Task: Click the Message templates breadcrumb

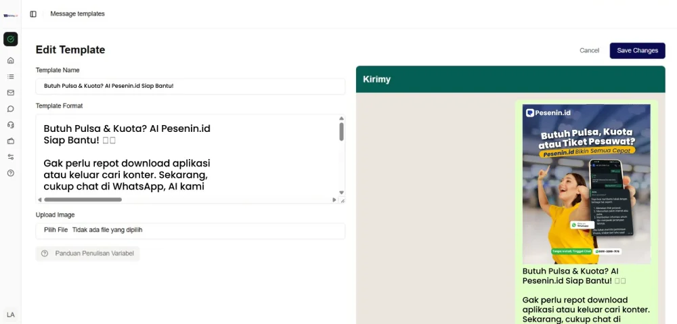Action: point(77,14)
